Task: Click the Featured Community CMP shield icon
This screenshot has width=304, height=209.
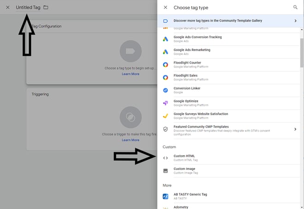Action: tap(165, 129)
